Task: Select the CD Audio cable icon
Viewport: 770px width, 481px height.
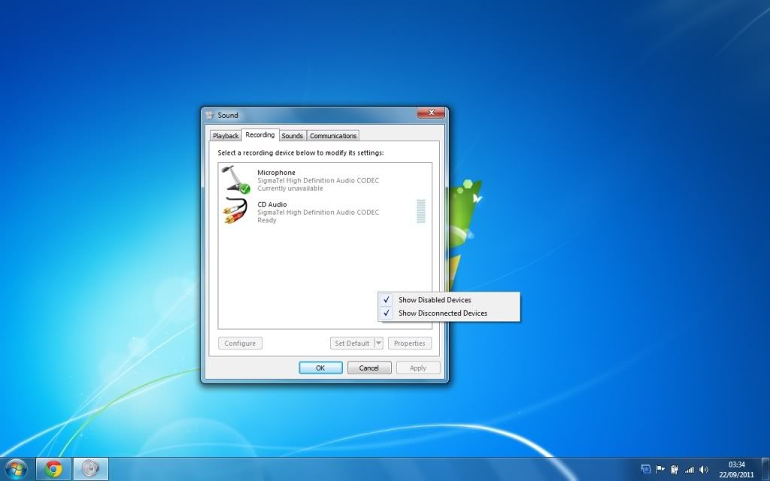Action: [x=235, y=211]
